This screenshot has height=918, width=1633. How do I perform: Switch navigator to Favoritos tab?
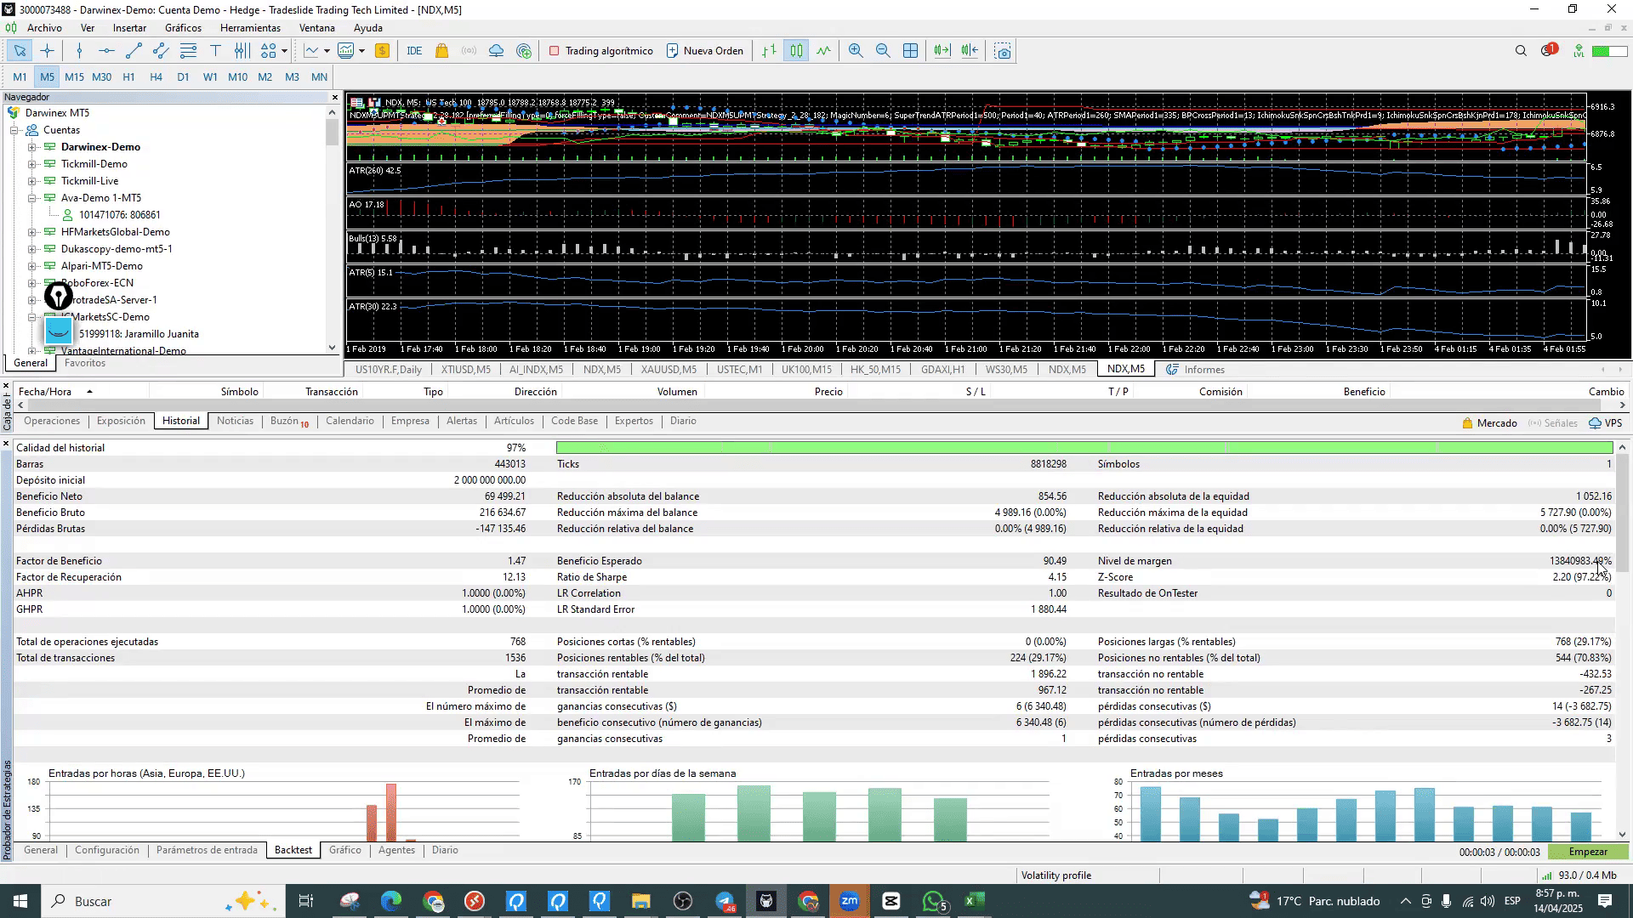(85, 363)
